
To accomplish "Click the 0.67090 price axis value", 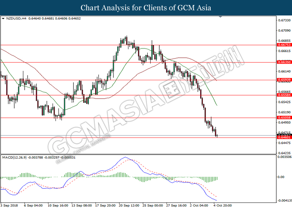I will (x=284, y=31).
